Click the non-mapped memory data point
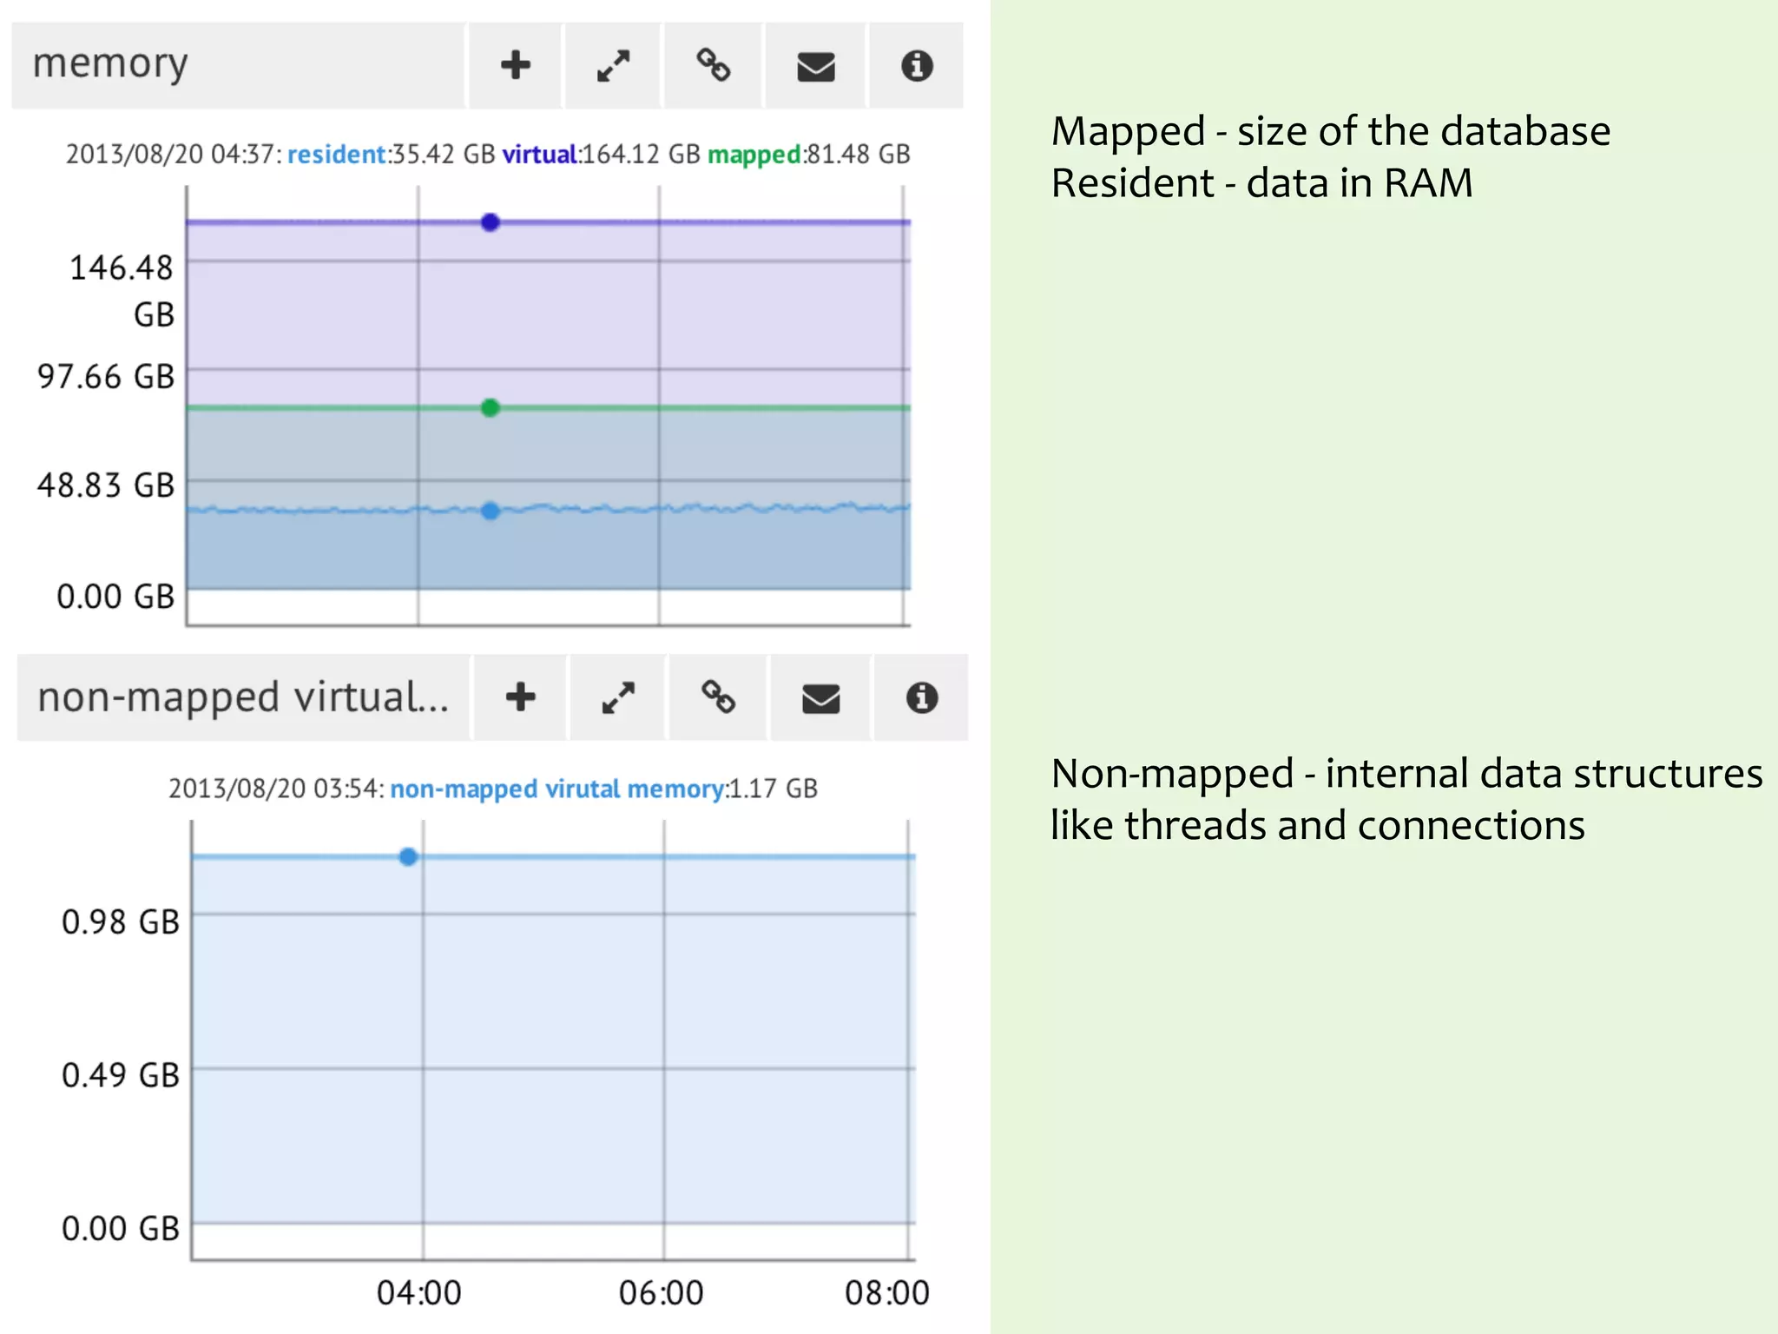This screenshot has height=1334, width=1778. [x=408, y=857]
